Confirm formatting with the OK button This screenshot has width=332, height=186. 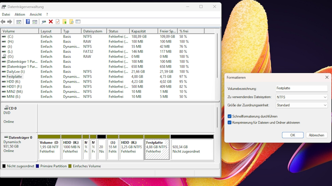(293, 135)
